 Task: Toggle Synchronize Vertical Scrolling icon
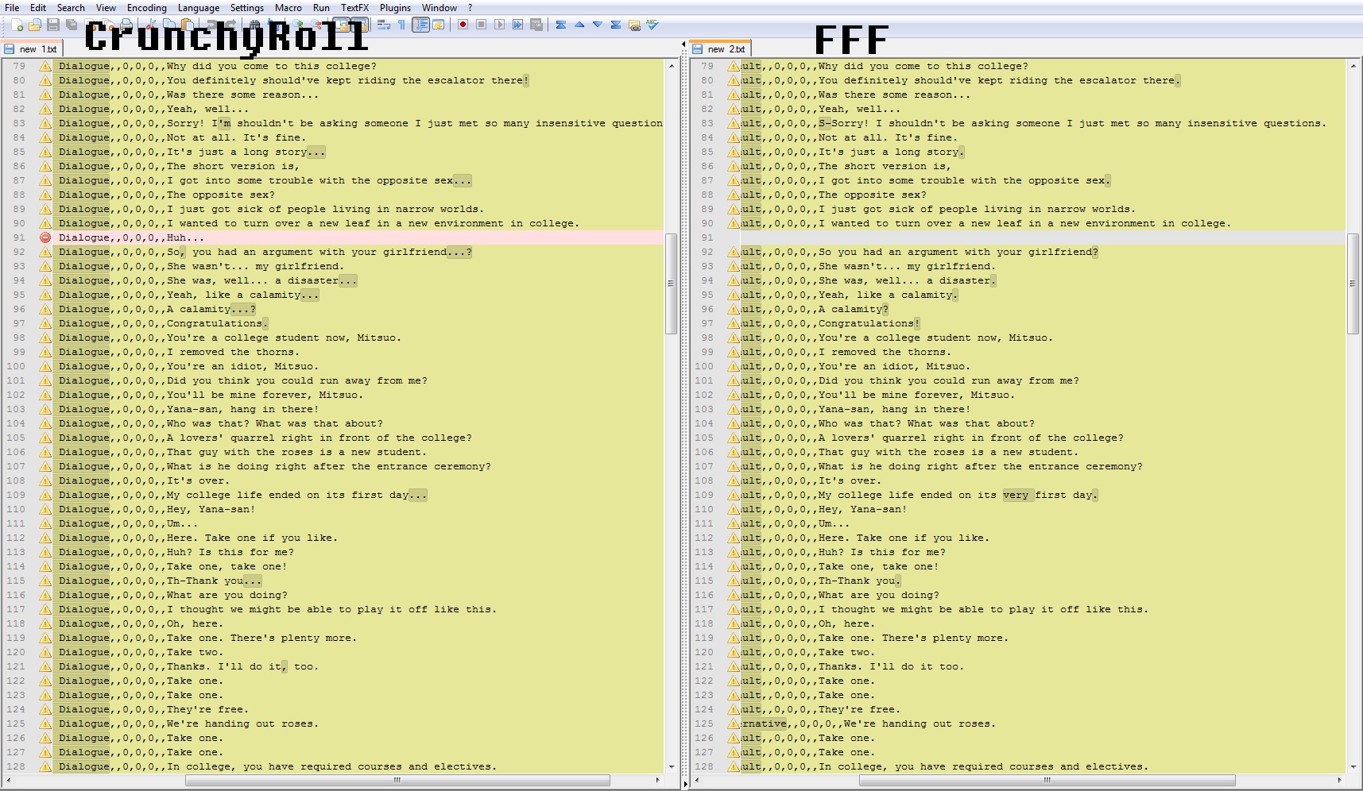point(342,25)
